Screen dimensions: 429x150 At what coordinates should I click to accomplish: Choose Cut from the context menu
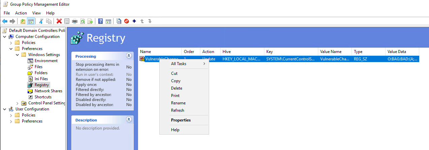tap(184, 73)
